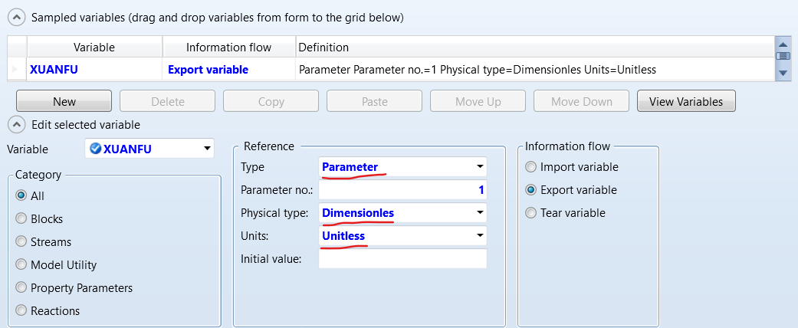Expand the Physical type dropdown

point(480,213)
